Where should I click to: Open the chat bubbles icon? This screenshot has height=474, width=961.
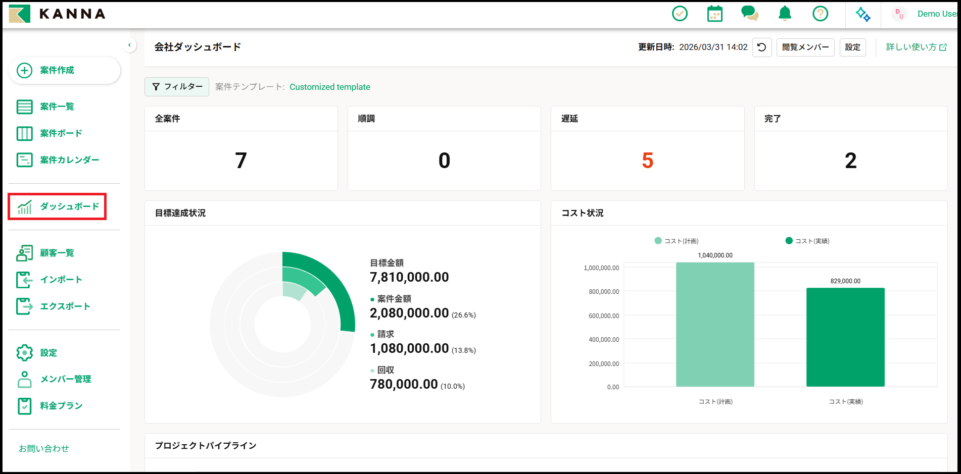[x=750, y=14]
